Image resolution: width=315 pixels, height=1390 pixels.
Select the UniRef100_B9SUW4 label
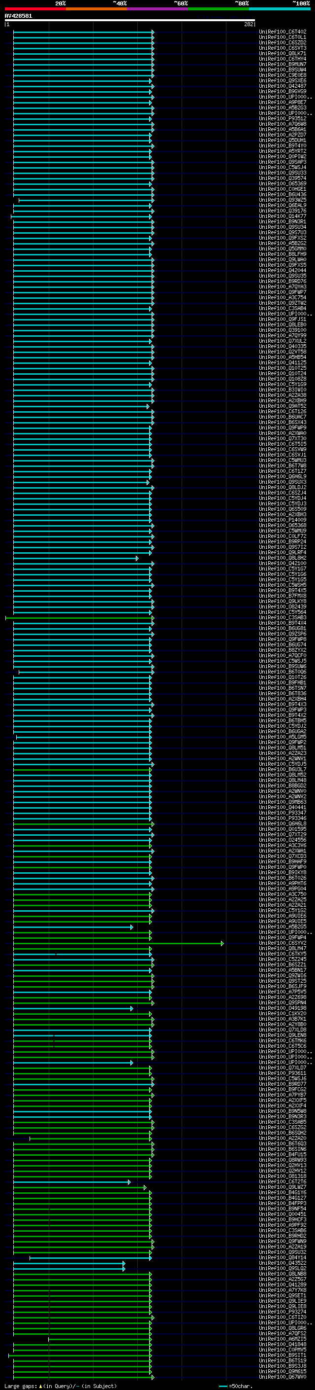click(283, 70)
